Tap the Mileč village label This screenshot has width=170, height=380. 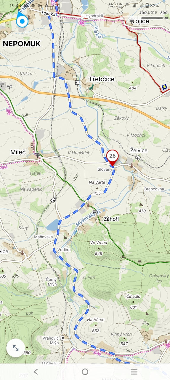[x=18, y=152]
